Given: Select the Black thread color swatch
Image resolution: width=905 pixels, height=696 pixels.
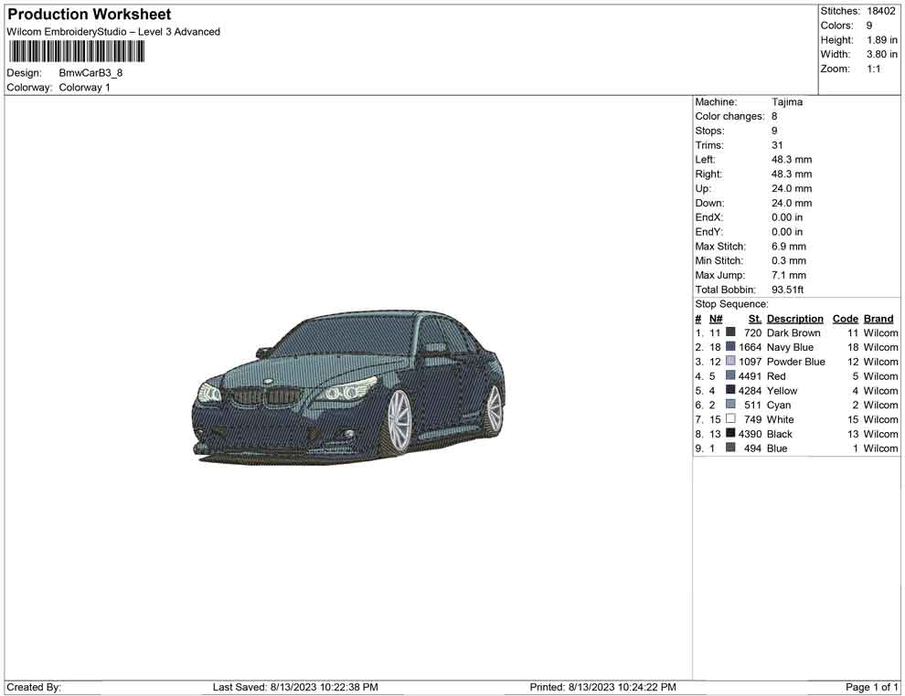Looking at the screenshot, I should [730, 434].
